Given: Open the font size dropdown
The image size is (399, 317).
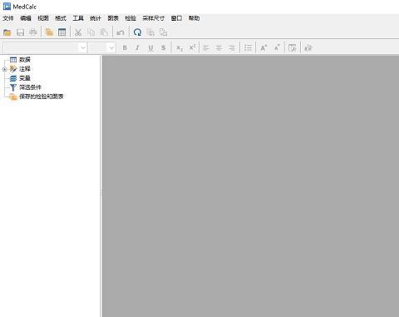Looking at the screenshot, I should coord(102,47).
